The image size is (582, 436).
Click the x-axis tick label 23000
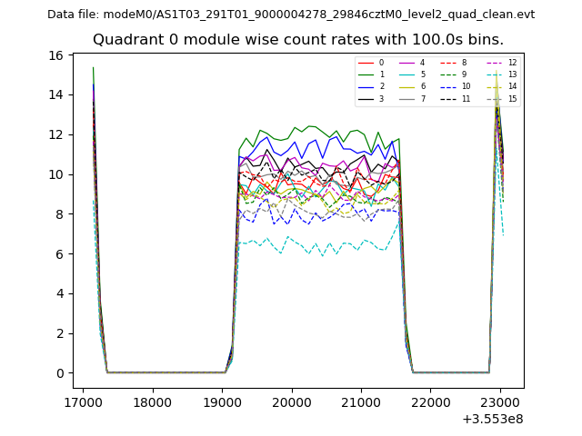click(499, 401)
